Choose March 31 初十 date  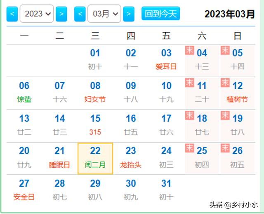[x=166, y=190]
